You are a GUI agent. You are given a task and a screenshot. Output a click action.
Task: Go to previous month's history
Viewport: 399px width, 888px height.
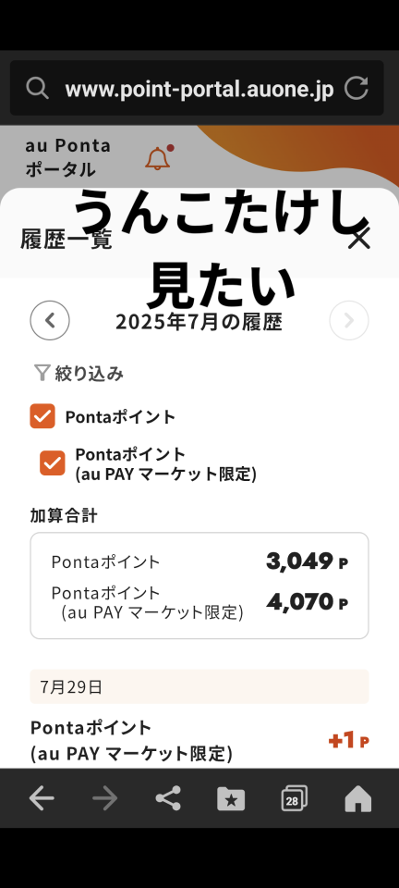tap(50, 321)
